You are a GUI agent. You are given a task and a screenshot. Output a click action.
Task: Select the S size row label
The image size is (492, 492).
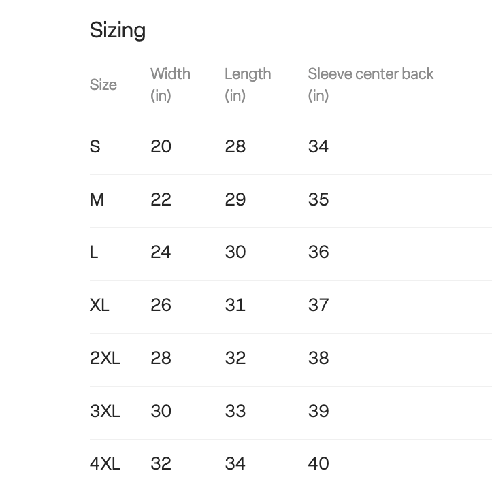tap(95, 146)
